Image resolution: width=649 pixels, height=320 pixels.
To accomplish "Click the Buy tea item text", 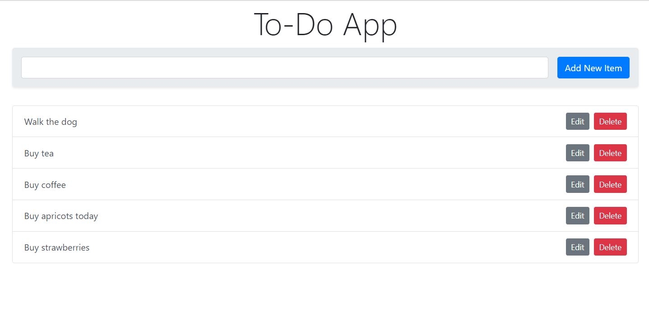I will (x=39, y=153).
